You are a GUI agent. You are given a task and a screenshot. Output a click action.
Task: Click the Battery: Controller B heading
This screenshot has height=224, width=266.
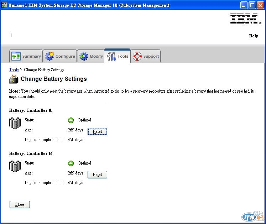pos(31,153)
